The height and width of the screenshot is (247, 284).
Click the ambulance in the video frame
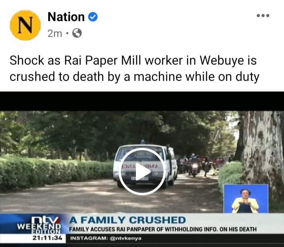(x=145, y=166)
